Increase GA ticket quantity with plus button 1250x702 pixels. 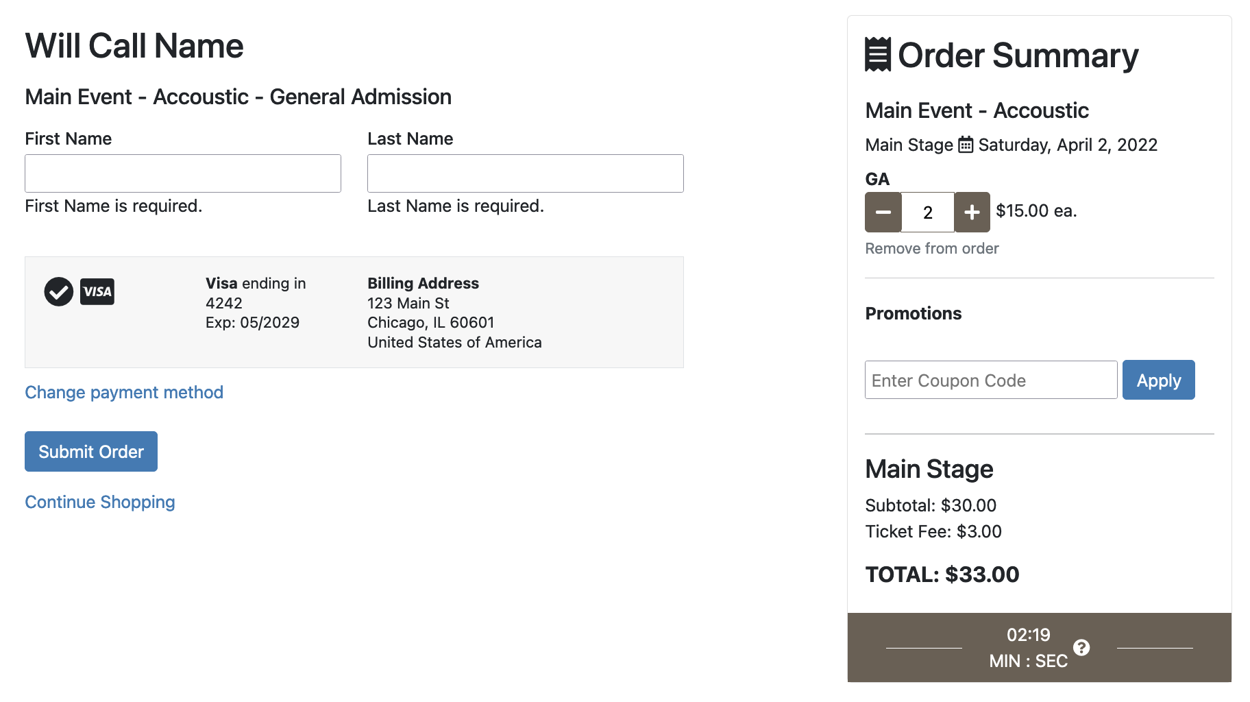[x=972, y=213]
